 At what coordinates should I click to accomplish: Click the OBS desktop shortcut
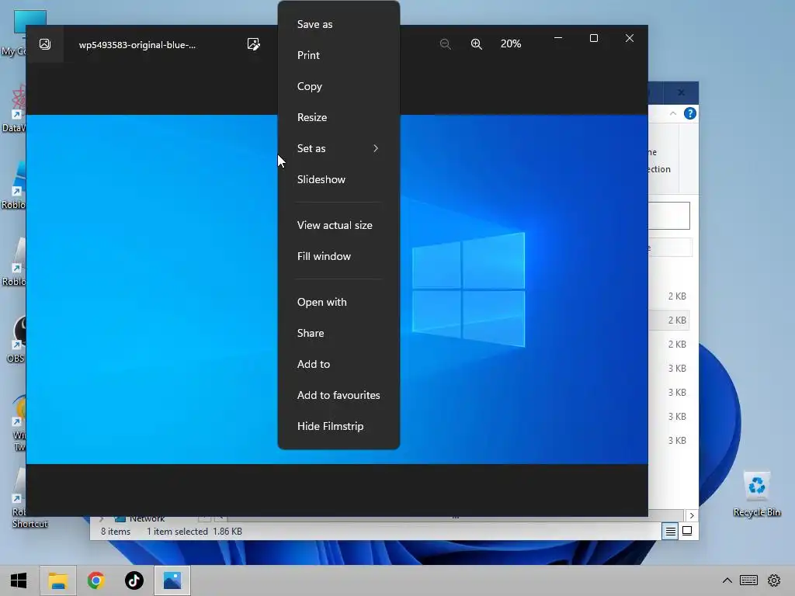point(16,340)
